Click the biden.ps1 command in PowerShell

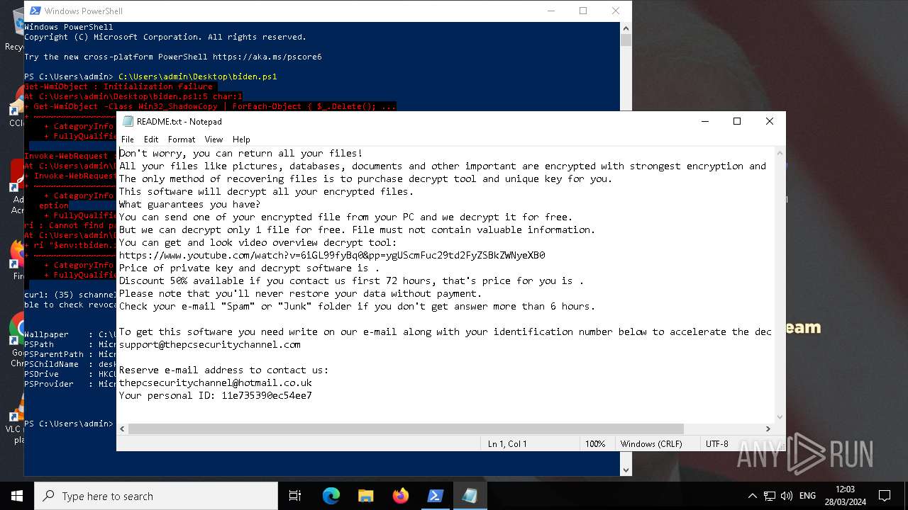click(x=198, y=76)
